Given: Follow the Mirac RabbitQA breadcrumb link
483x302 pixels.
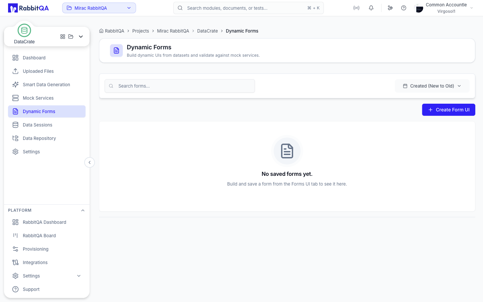Looking at the screenshot, I should [x=173, y=31].
